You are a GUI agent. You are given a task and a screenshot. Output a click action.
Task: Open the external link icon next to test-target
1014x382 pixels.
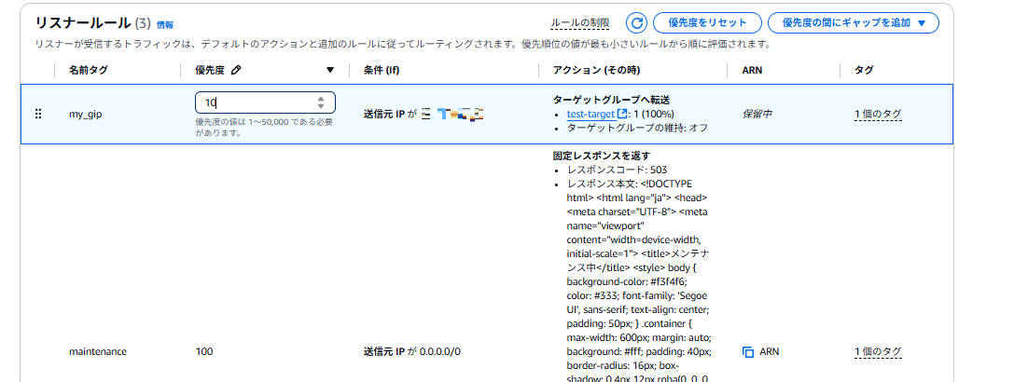[x=622, y=114]
